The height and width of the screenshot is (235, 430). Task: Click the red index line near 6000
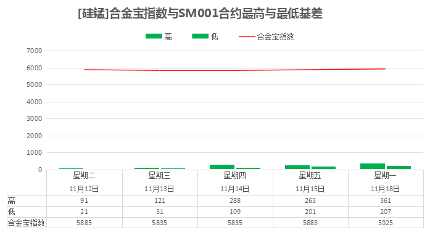[x=235, y=70]
